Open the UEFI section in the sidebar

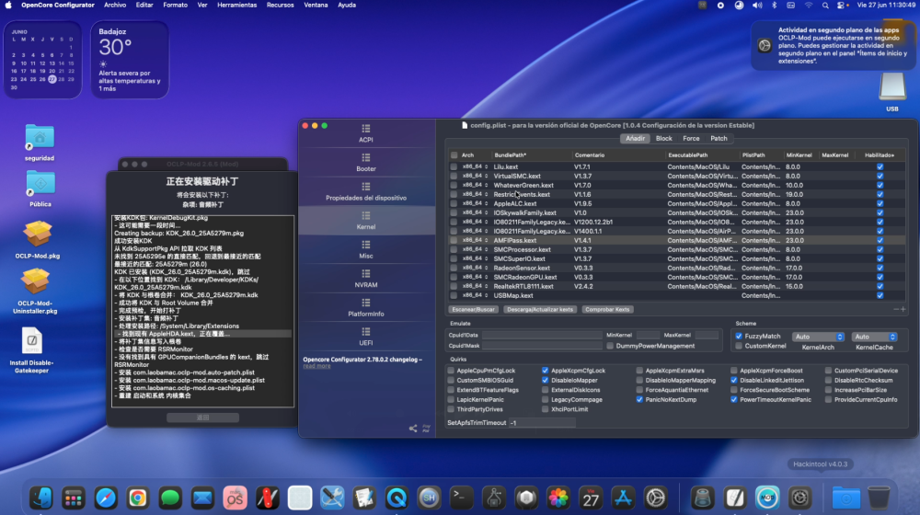[366, 337]
